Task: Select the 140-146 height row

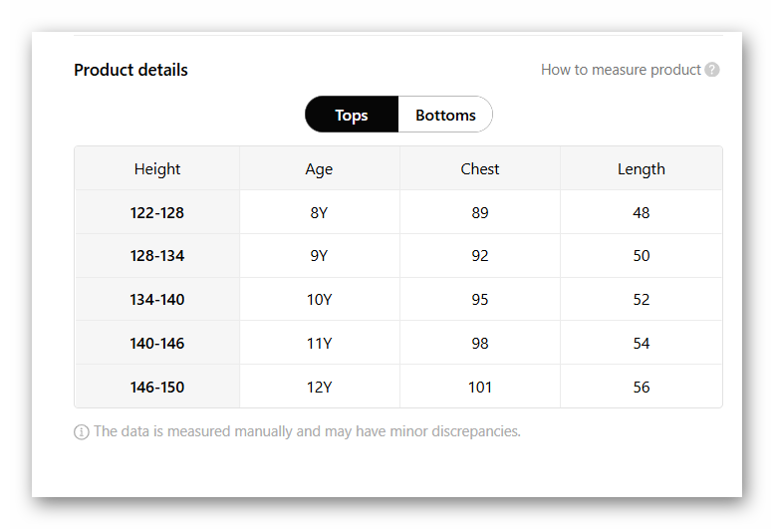Action: point(157,344)
